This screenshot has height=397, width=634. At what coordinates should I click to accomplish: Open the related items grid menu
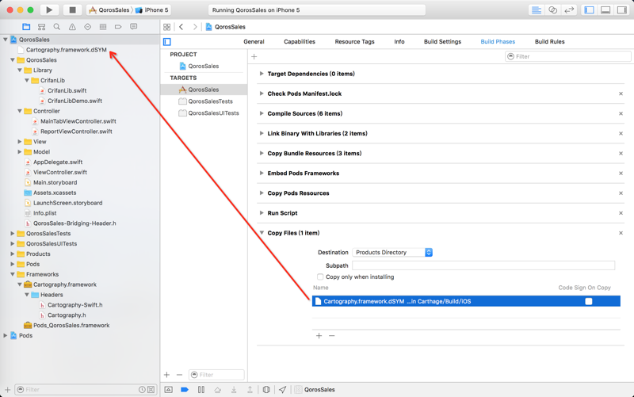(166, 27)
